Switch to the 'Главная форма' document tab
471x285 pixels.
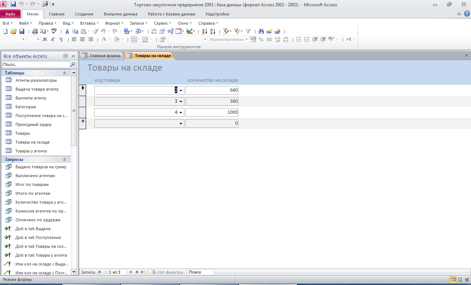[x=102, y=56]
